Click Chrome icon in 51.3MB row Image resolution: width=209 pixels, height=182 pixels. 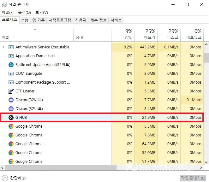point(11,162)
